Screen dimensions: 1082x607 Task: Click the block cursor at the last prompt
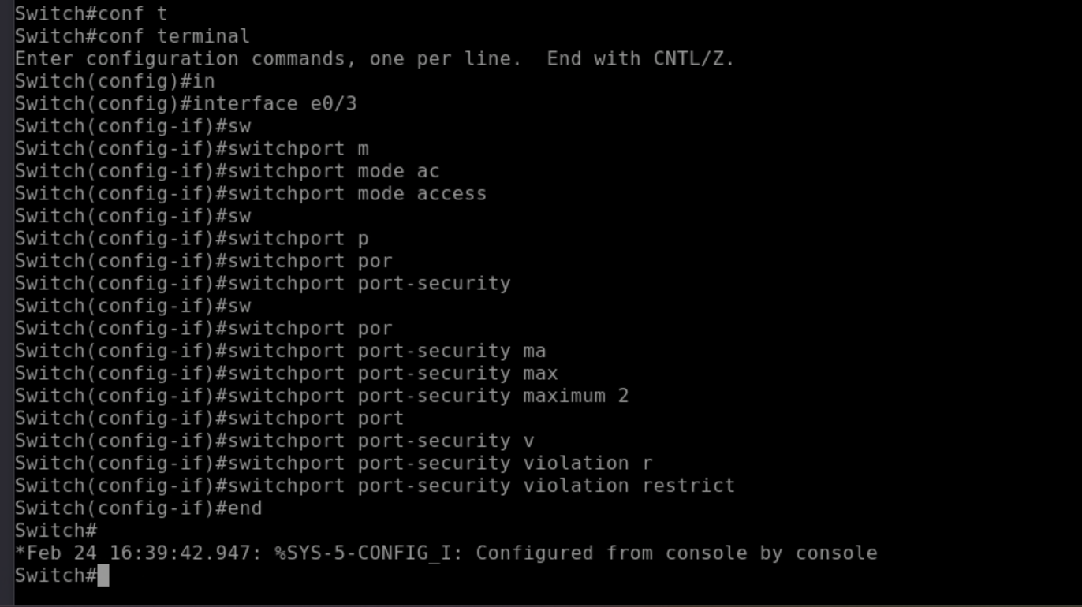coord(103,576)
